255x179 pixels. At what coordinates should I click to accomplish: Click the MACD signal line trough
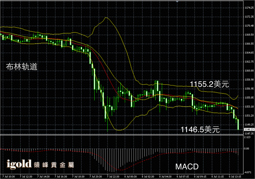121,170
